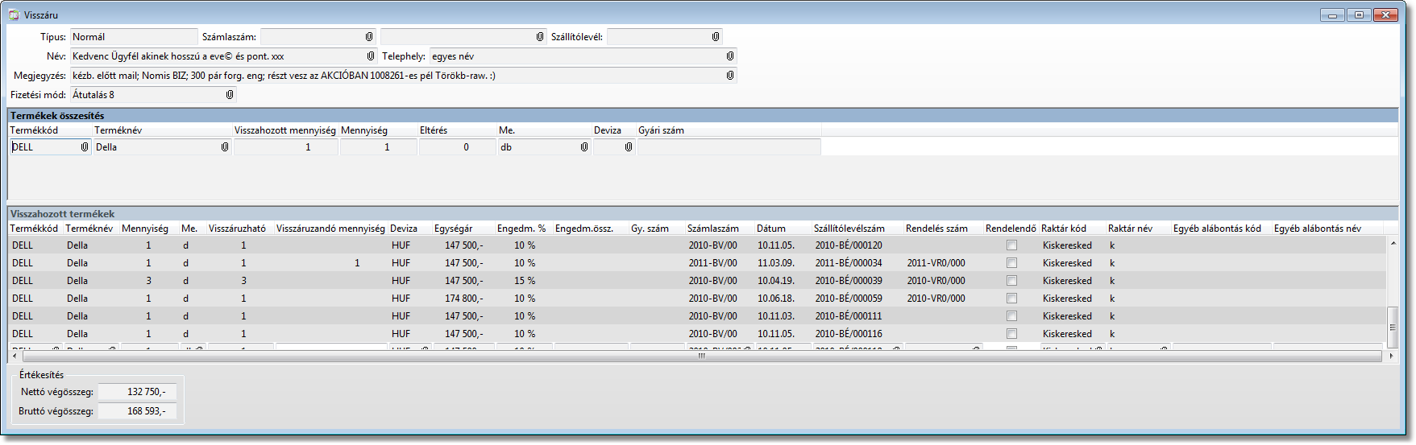1416x445 pixels.
Task: Click the date cell 10.06.18.
Action: (x=775, y=299)
